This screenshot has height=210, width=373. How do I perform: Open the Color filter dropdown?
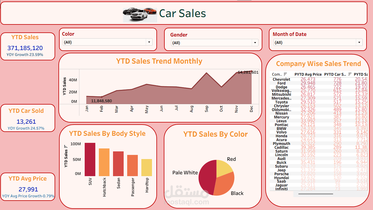click(x=149, y=42)
